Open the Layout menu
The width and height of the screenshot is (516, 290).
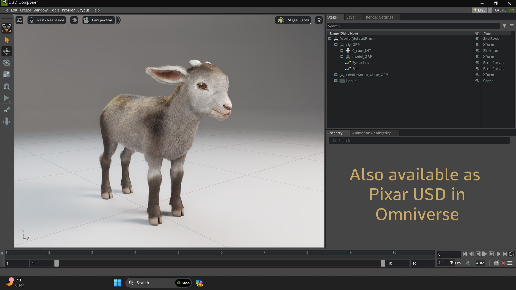click(83, 10)
